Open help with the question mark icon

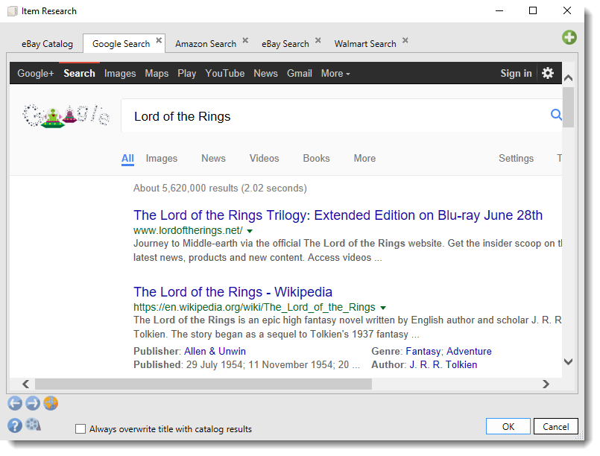click(x=15, y=425)
